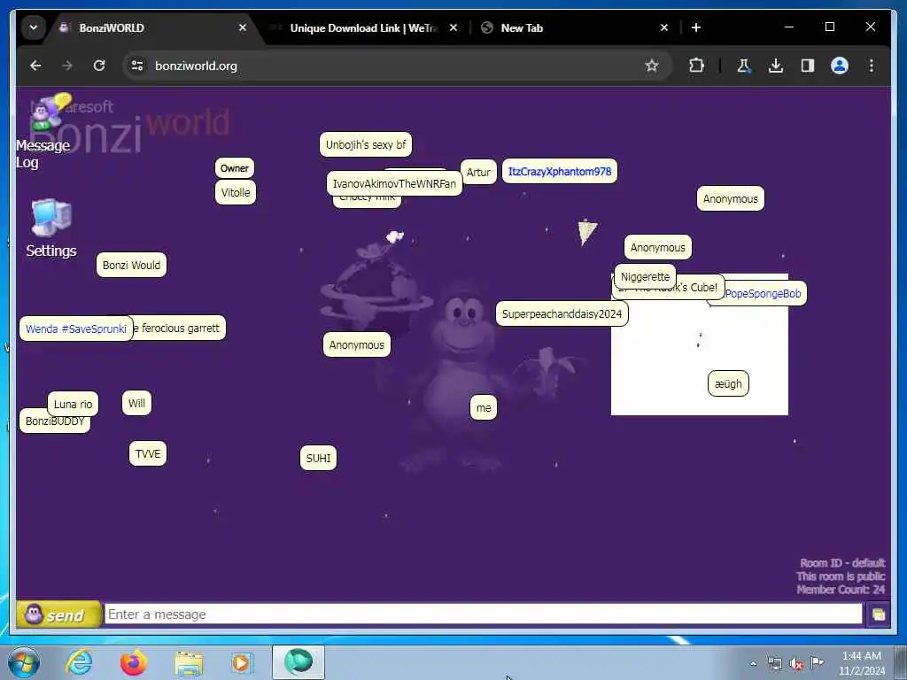This screenshot has height=680, width=907.
Task: Click the IvanovAkimovTheWNRFan name tag
Action: coord(394,183)
